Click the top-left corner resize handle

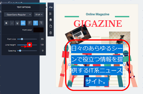pyautogui.click(x=69, y=43)
